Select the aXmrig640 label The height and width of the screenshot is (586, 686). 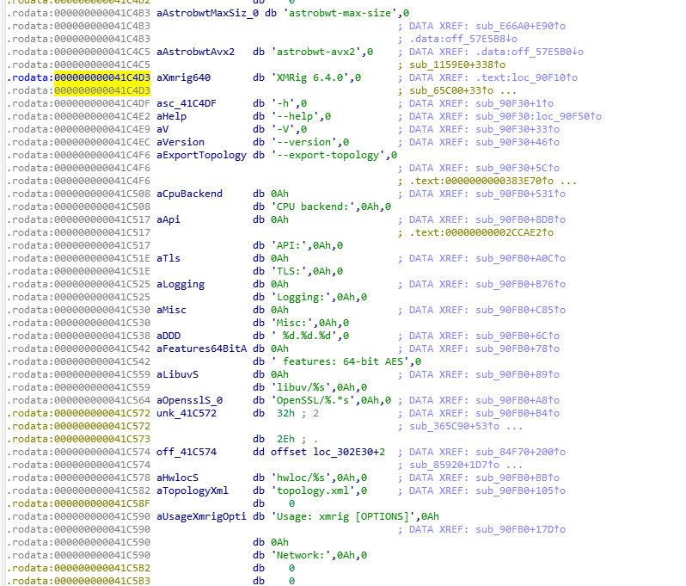pos(183,77)
